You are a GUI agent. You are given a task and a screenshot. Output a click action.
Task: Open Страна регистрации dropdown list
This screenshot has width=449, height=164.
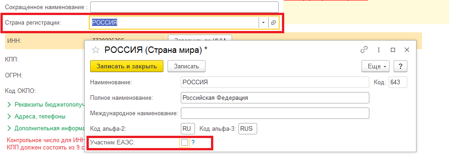pyautogui.click(x=264, y=22)
